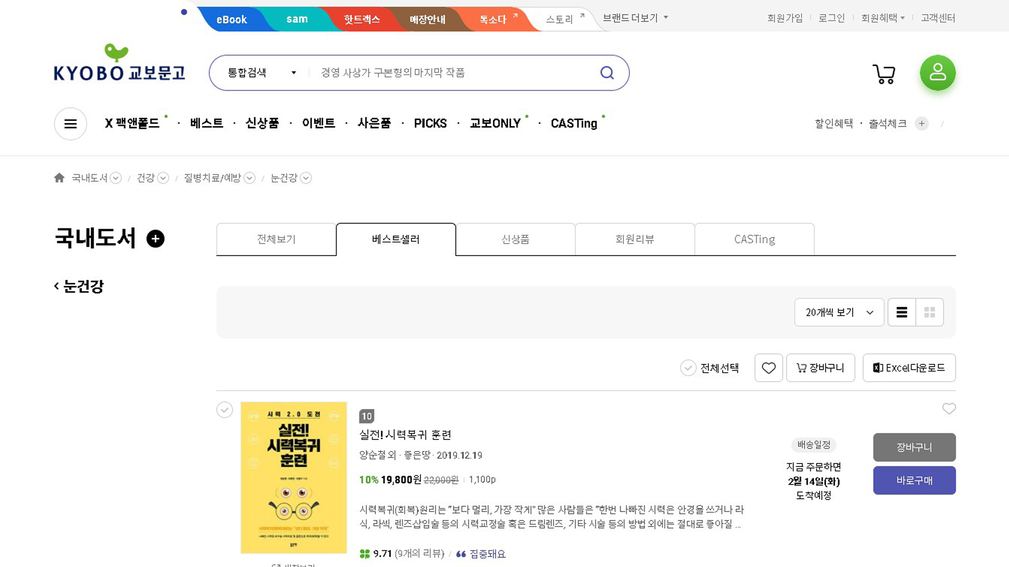Open the 통합검색 search category dropdown

pyautogui.click(x=261, y=73)
